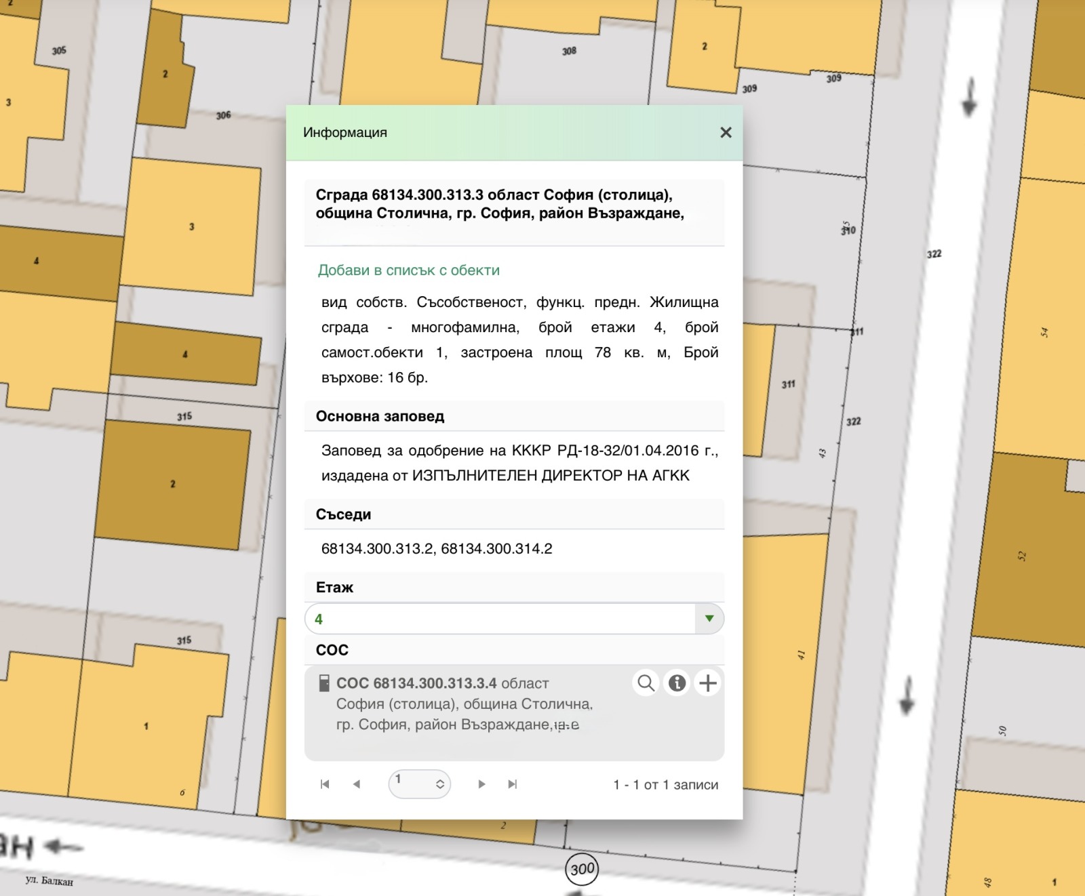Click the building icon beside СОС entry

click(x=324, y=683)
